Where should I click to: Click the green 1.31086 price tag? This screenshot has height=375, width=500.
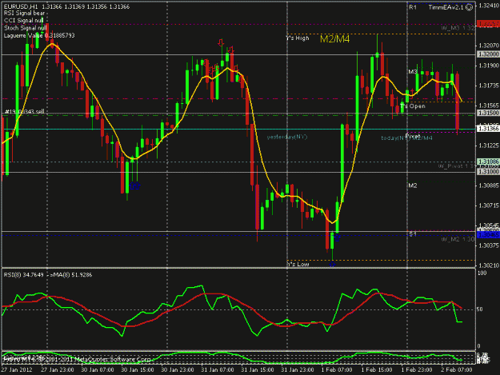coord(488,162)
